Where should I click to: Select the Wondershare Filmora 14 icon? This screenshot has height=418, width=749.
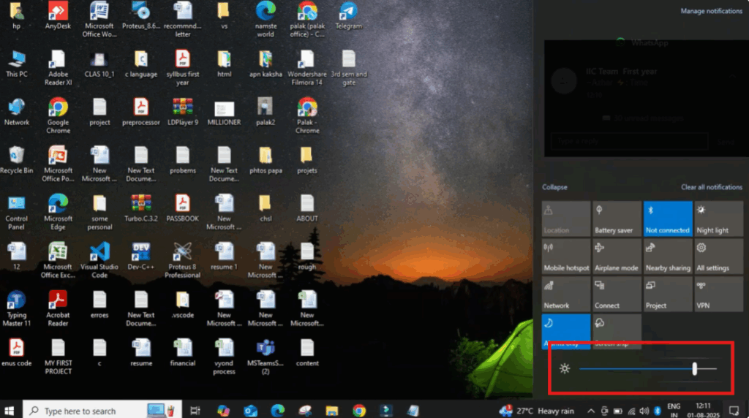(306, 68)
